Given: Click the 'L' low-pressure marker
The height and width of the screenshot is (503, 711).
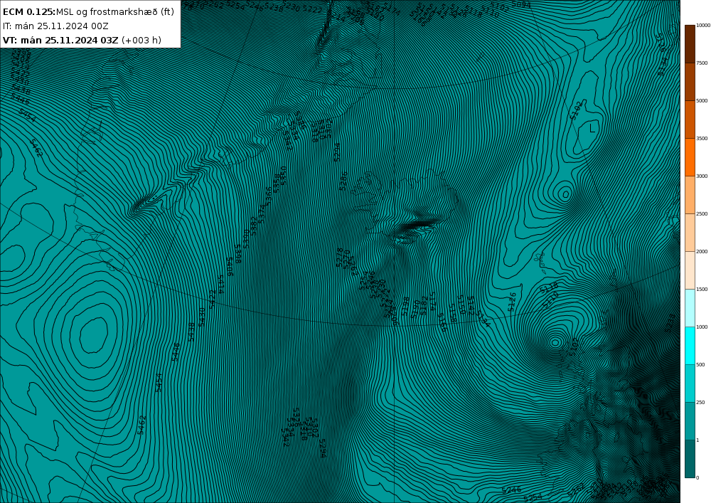Looking at the screenshot, I should [592, 129].
